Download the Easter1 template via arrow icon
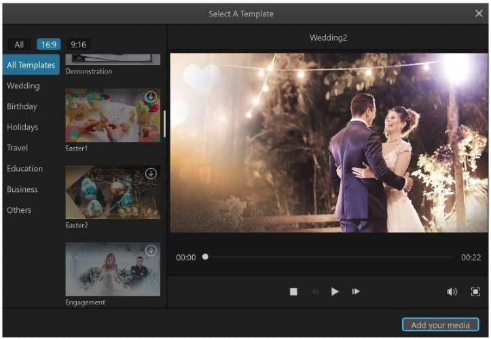Viewport: 491px width, 339px height. click(151, 97)
